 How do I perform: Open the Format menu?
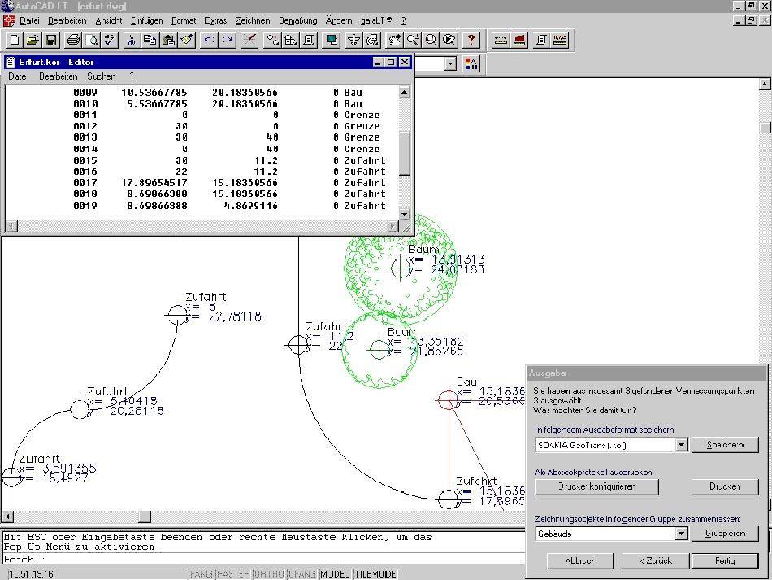pyautogui.click(x=184, y=20)
